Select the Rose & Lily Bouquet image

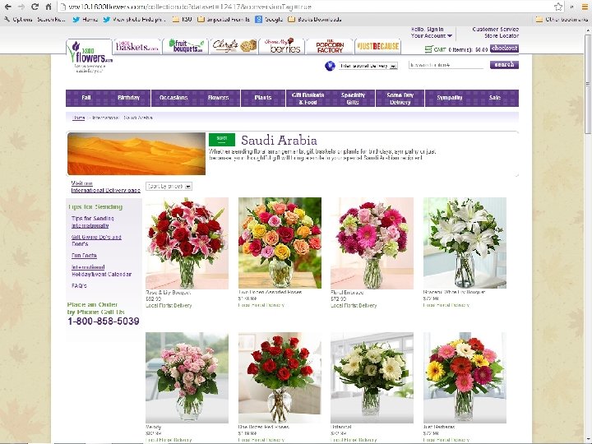pos(187,243)
